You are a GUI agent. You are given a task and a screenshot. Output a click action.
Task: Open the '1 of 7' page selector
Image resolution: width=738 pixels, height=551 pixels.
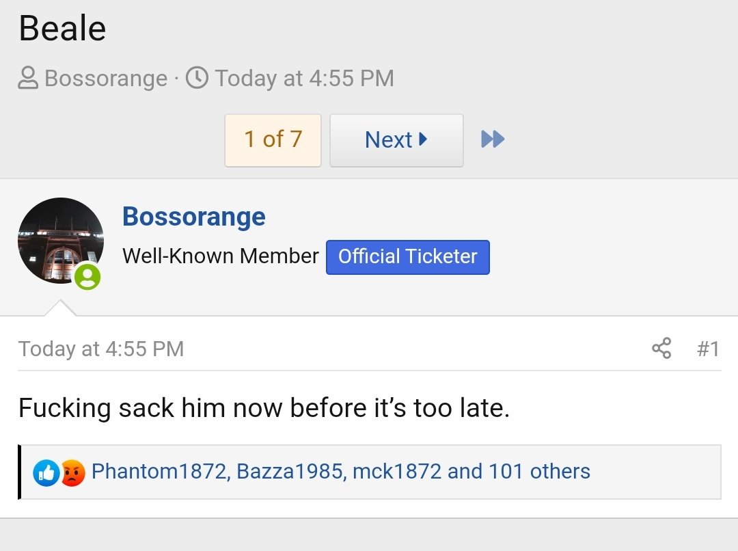tap(273, 140)
